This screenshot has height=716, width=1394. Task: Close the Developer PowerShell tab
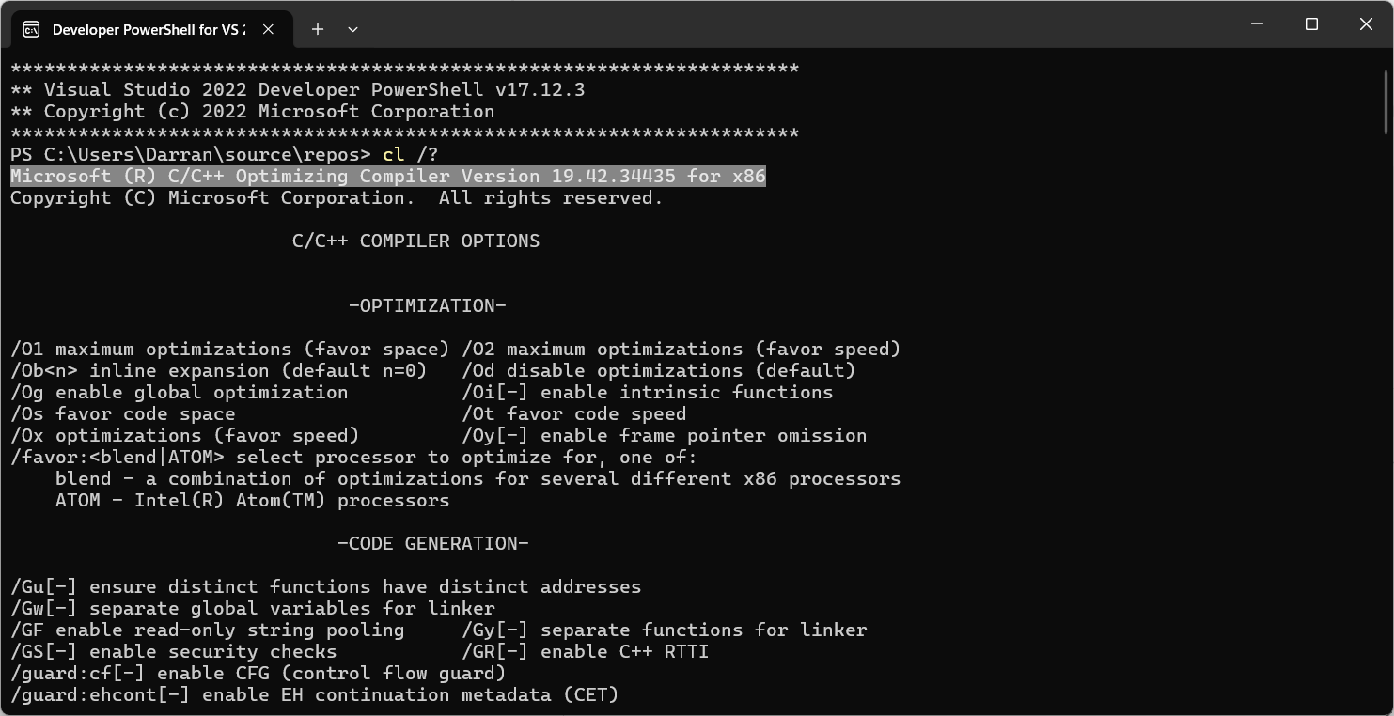[x=268, y=29]
